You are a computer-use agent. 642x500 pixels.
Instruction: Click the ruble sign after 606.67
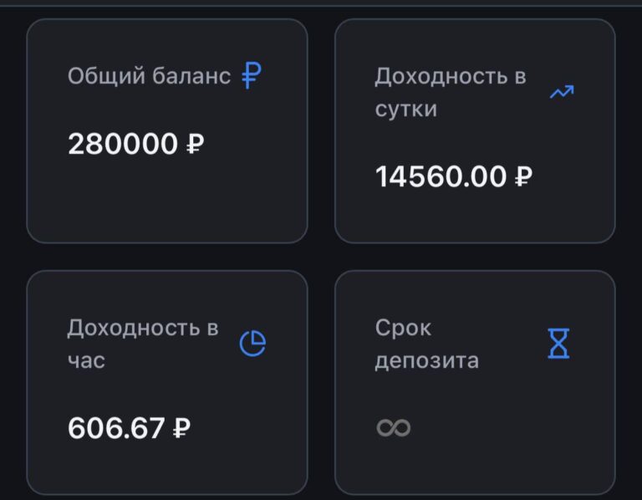pos(181,429)
